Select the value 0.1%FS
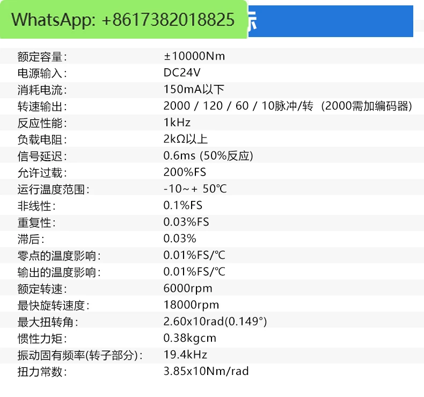The image size is (424, 397). click(x=183, y=205)
